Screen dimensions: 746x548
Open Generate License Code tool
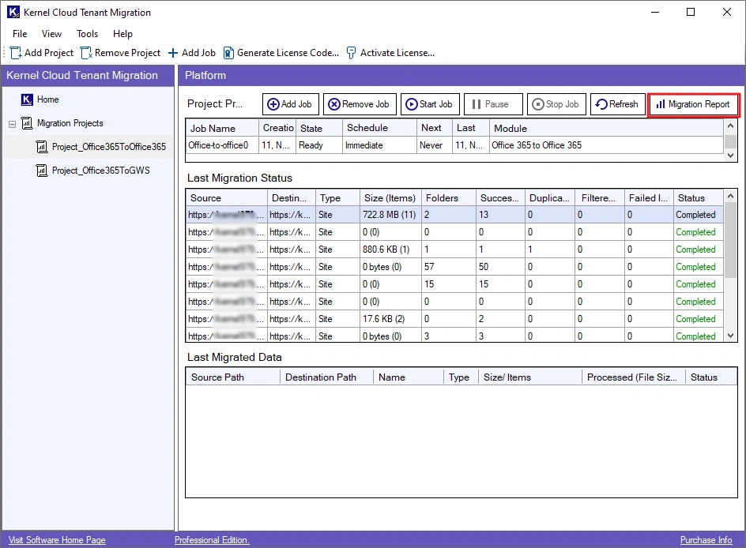(x=281, y=53)
